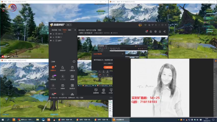217x122 pixels.
Task: Switch to the 双击 scene tab
Action: (x=60, y=30)
